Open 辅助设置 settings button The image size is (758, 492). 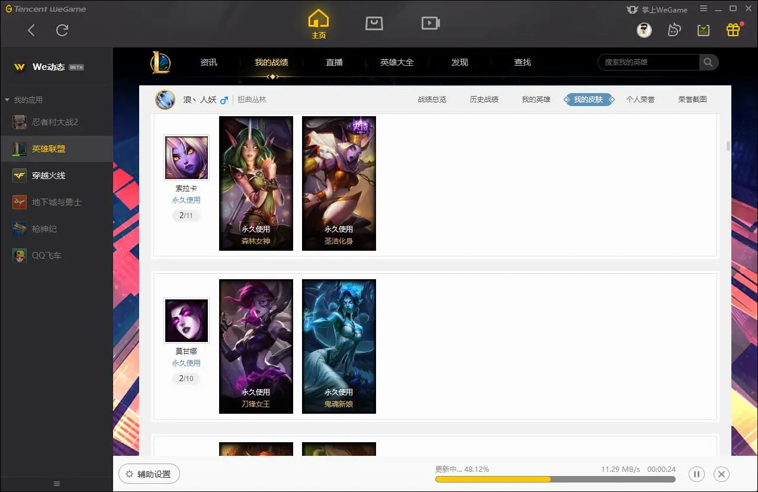tap(149, 474)
